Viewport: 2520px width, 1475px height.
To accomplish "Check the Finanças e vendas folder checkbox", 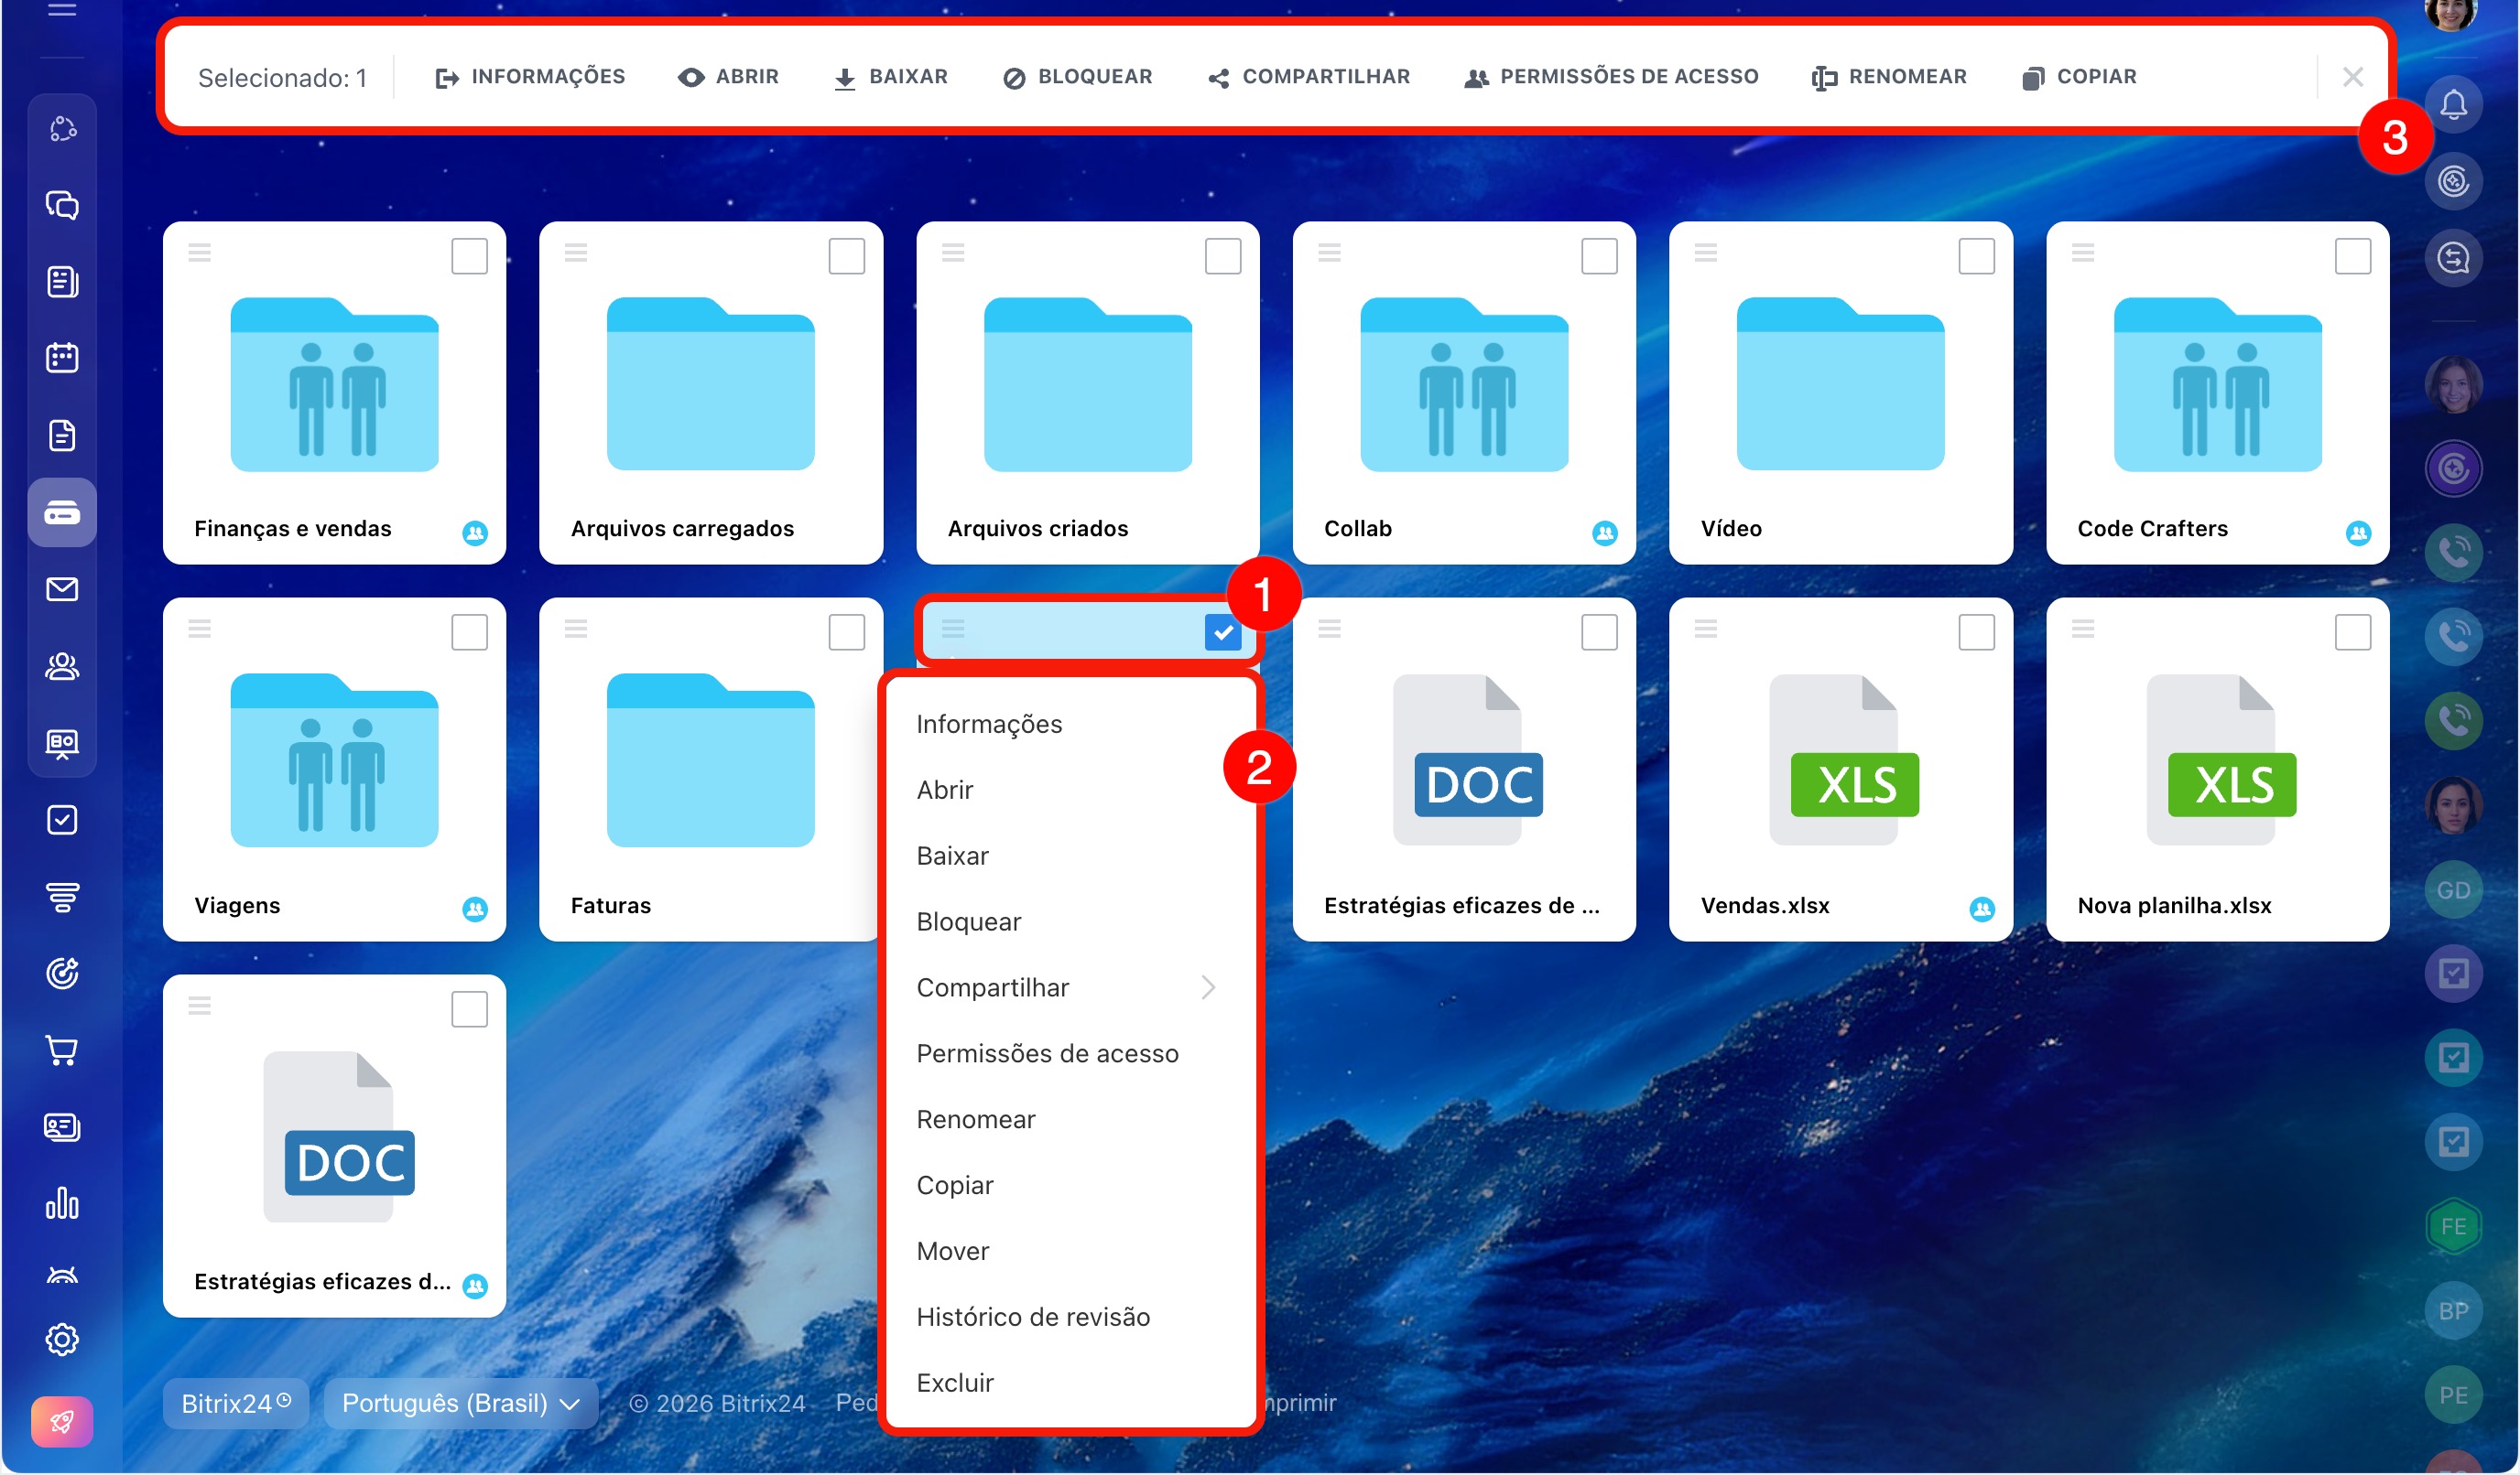I will click(469, 256).
